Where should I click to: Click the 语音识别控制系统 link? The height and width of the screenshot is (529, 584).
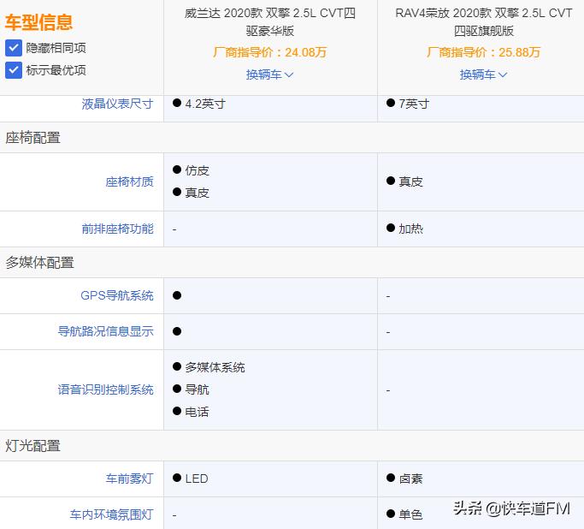click(105, 389)
